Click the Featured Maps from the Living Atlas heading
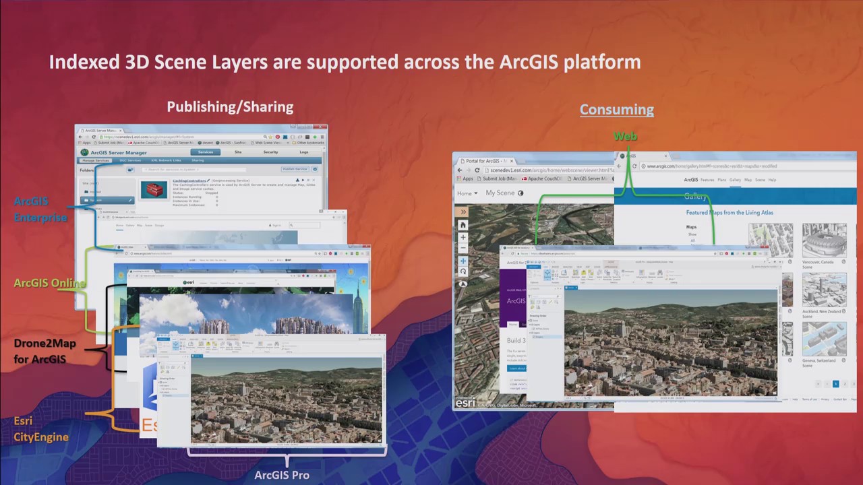This screenshot has height=485, width=863. 730,212
